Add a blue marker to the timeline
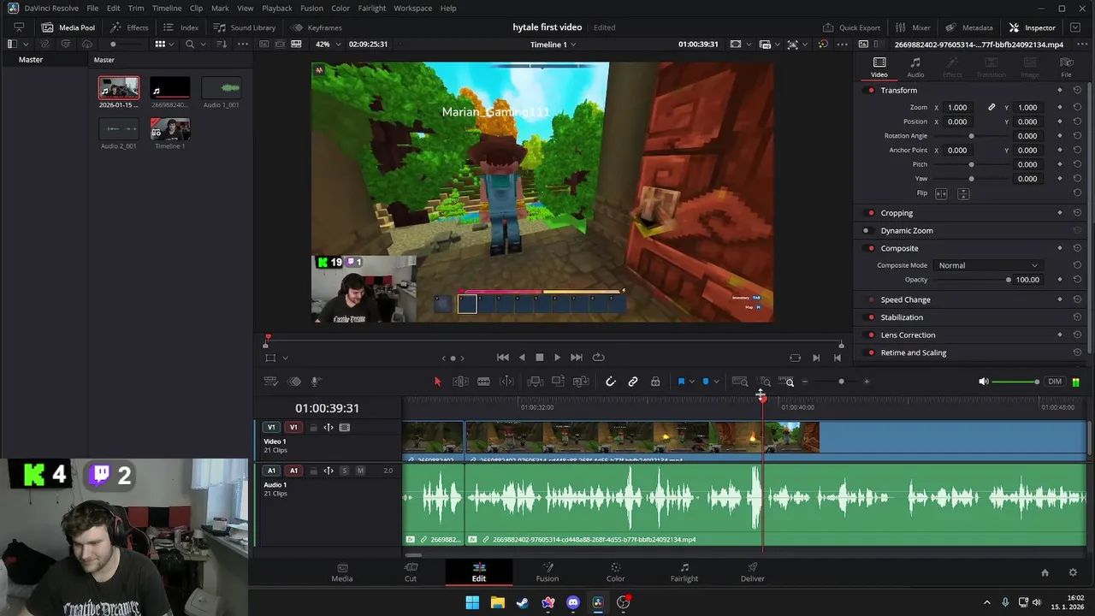The image size is (1095, 616). [706, 382]
